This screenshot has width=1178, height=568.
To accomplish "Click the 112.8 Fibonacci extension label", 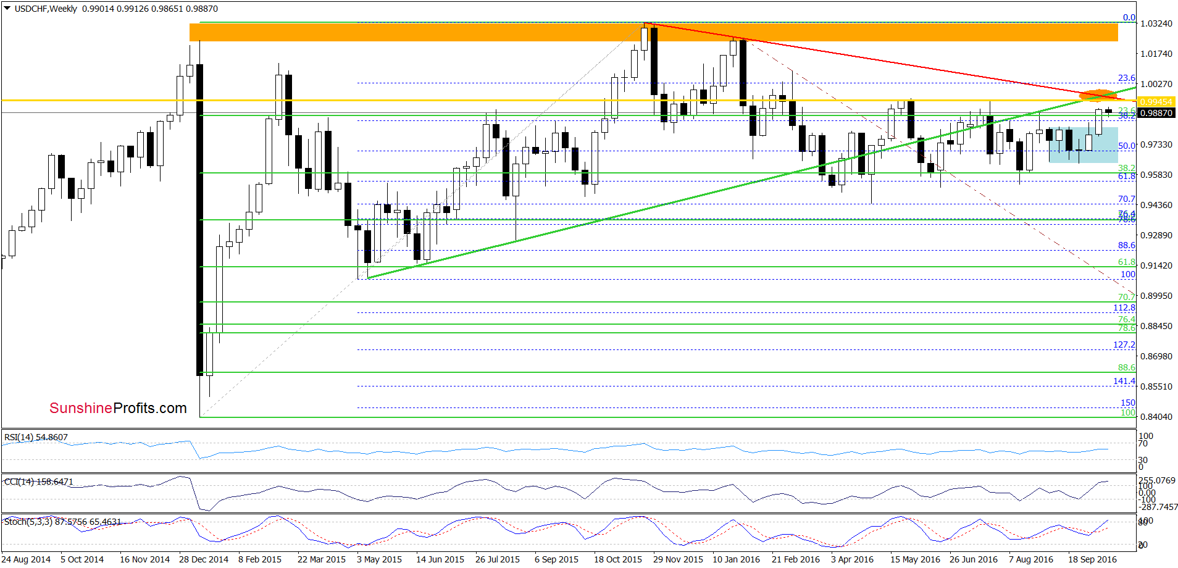I will click(x=1124, y=307).
